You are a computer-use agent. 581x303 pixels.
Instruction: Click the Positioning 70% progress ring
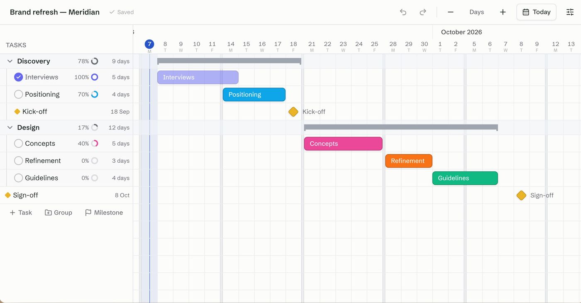95,94
